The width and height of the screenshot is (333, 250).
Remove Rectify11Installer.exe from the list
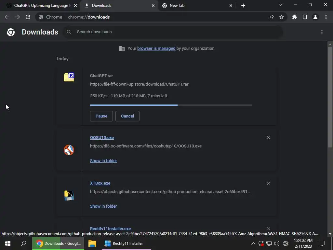click(x=269, y=229)
